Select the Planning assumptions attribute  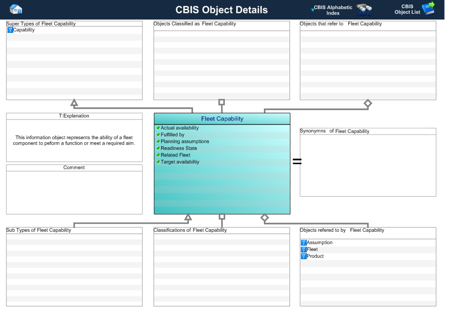point(185,141)
